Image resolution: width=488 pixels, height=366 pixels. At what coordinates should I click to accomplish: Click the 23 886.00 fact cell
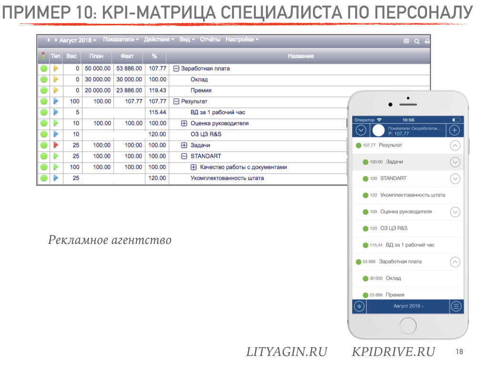tap(129, 90)
